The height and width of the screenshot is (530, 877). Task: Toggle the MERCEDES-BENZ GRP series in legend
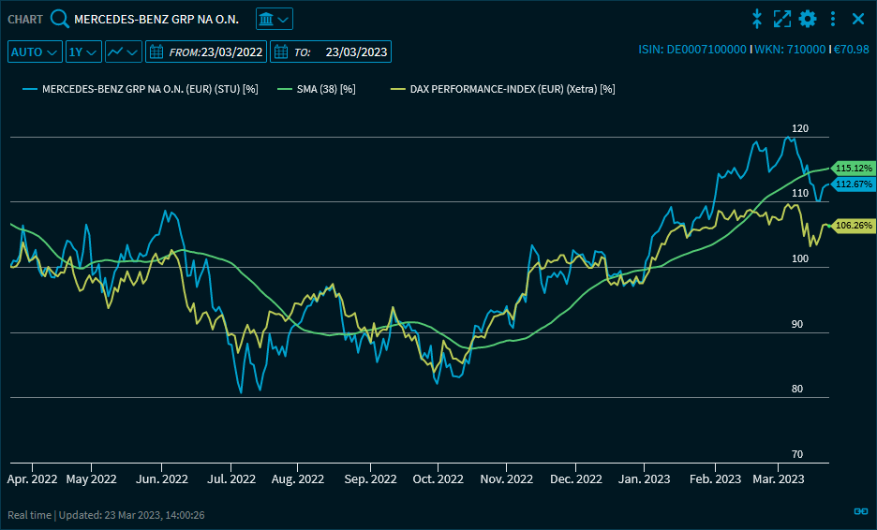(x=140, y=89)
